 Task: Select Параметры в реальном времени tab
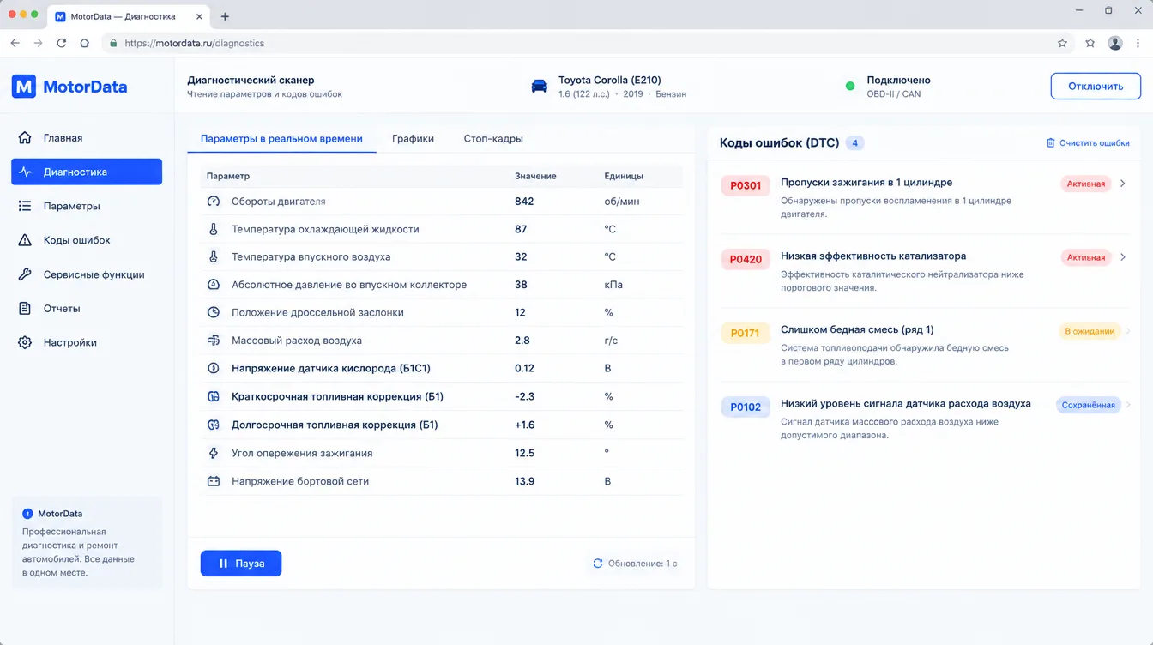281,138
